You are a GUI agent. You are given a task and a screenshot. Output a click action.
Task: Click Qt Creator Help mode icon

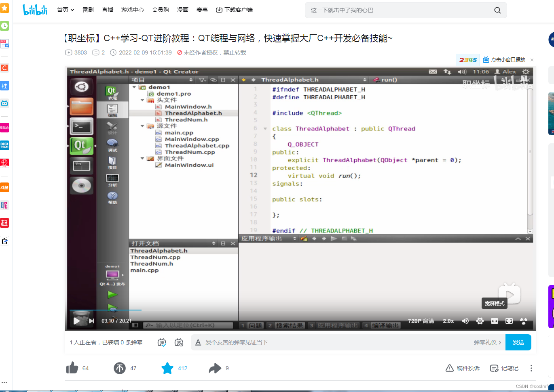click(112, 197)
